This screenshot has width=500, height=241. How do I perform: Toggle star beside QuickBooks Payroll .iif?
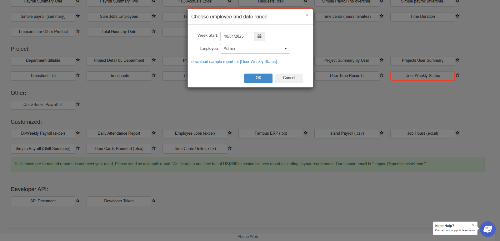coord(78,104)
